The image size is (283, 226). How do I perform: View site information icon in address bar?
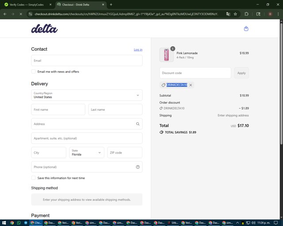pos(31,14)
